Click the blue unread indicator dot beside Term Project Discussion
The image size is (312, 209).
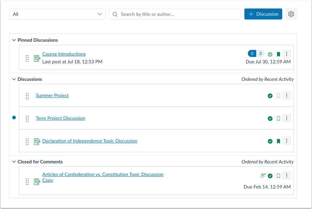[x=14, y=117]
